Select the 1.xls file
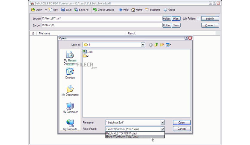The height and width of the screenshot is (145, 250). click(88, 52)
